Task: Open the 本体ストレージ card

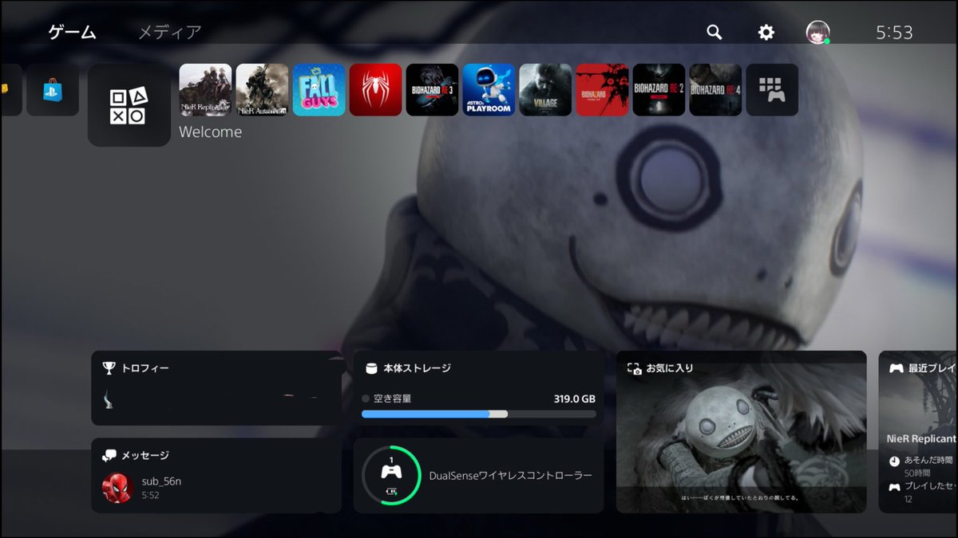Action: (479, 388)
